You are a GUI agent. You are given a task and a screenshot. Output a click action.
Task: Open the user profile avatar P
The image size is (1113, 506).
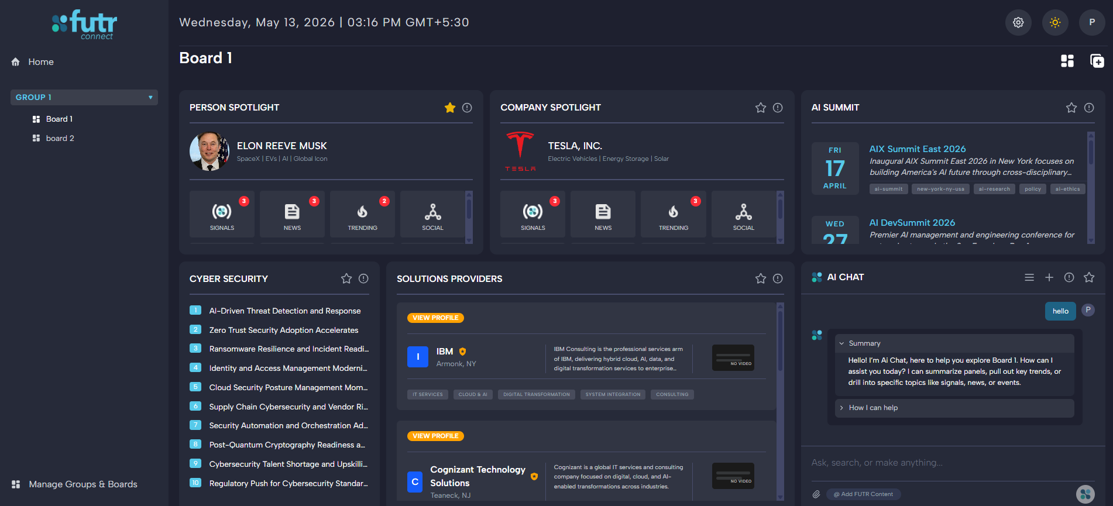(x=1092, y=22)
